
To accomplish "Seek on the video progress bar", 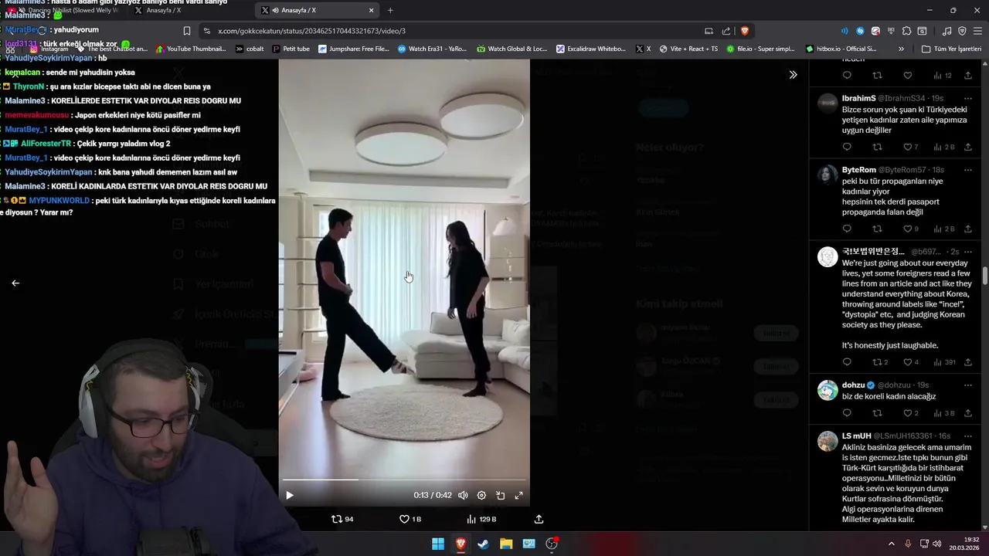I will click(404, 480).
